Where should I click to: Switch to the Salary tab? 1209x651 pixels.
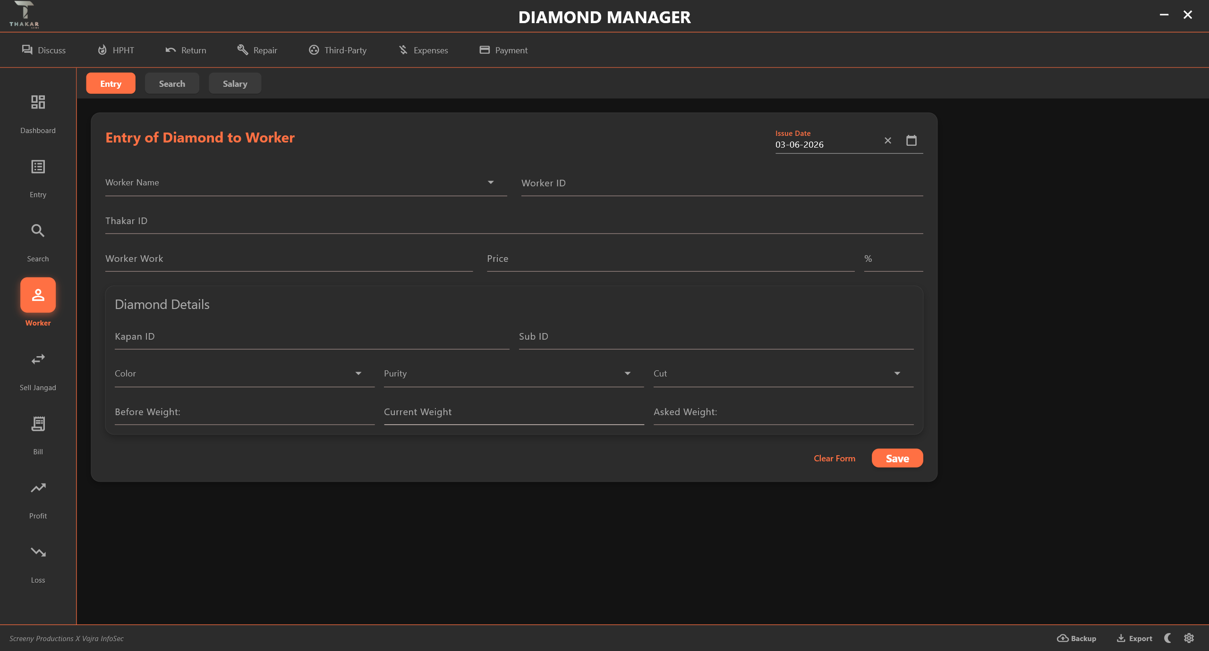[235, 83]
